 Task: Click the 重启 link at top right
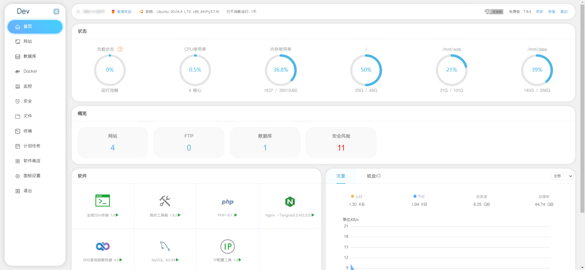point(564,12)
